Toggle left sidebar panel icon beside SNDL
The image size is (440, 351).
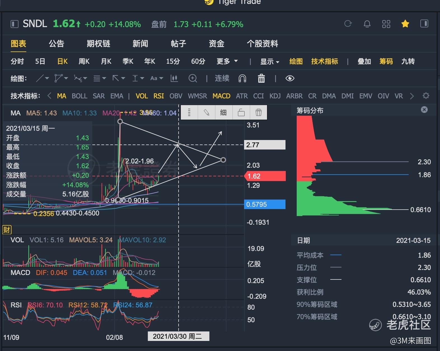pos(15,24)
